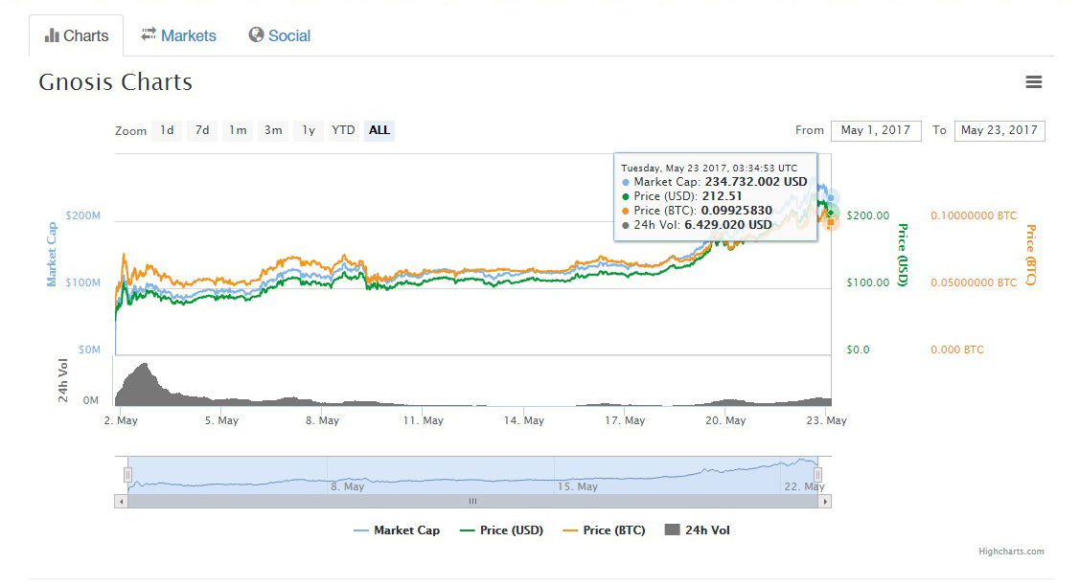Click the Social globe icon
The height and width of the screenshot is (586, 1079).
pos(256,34)
